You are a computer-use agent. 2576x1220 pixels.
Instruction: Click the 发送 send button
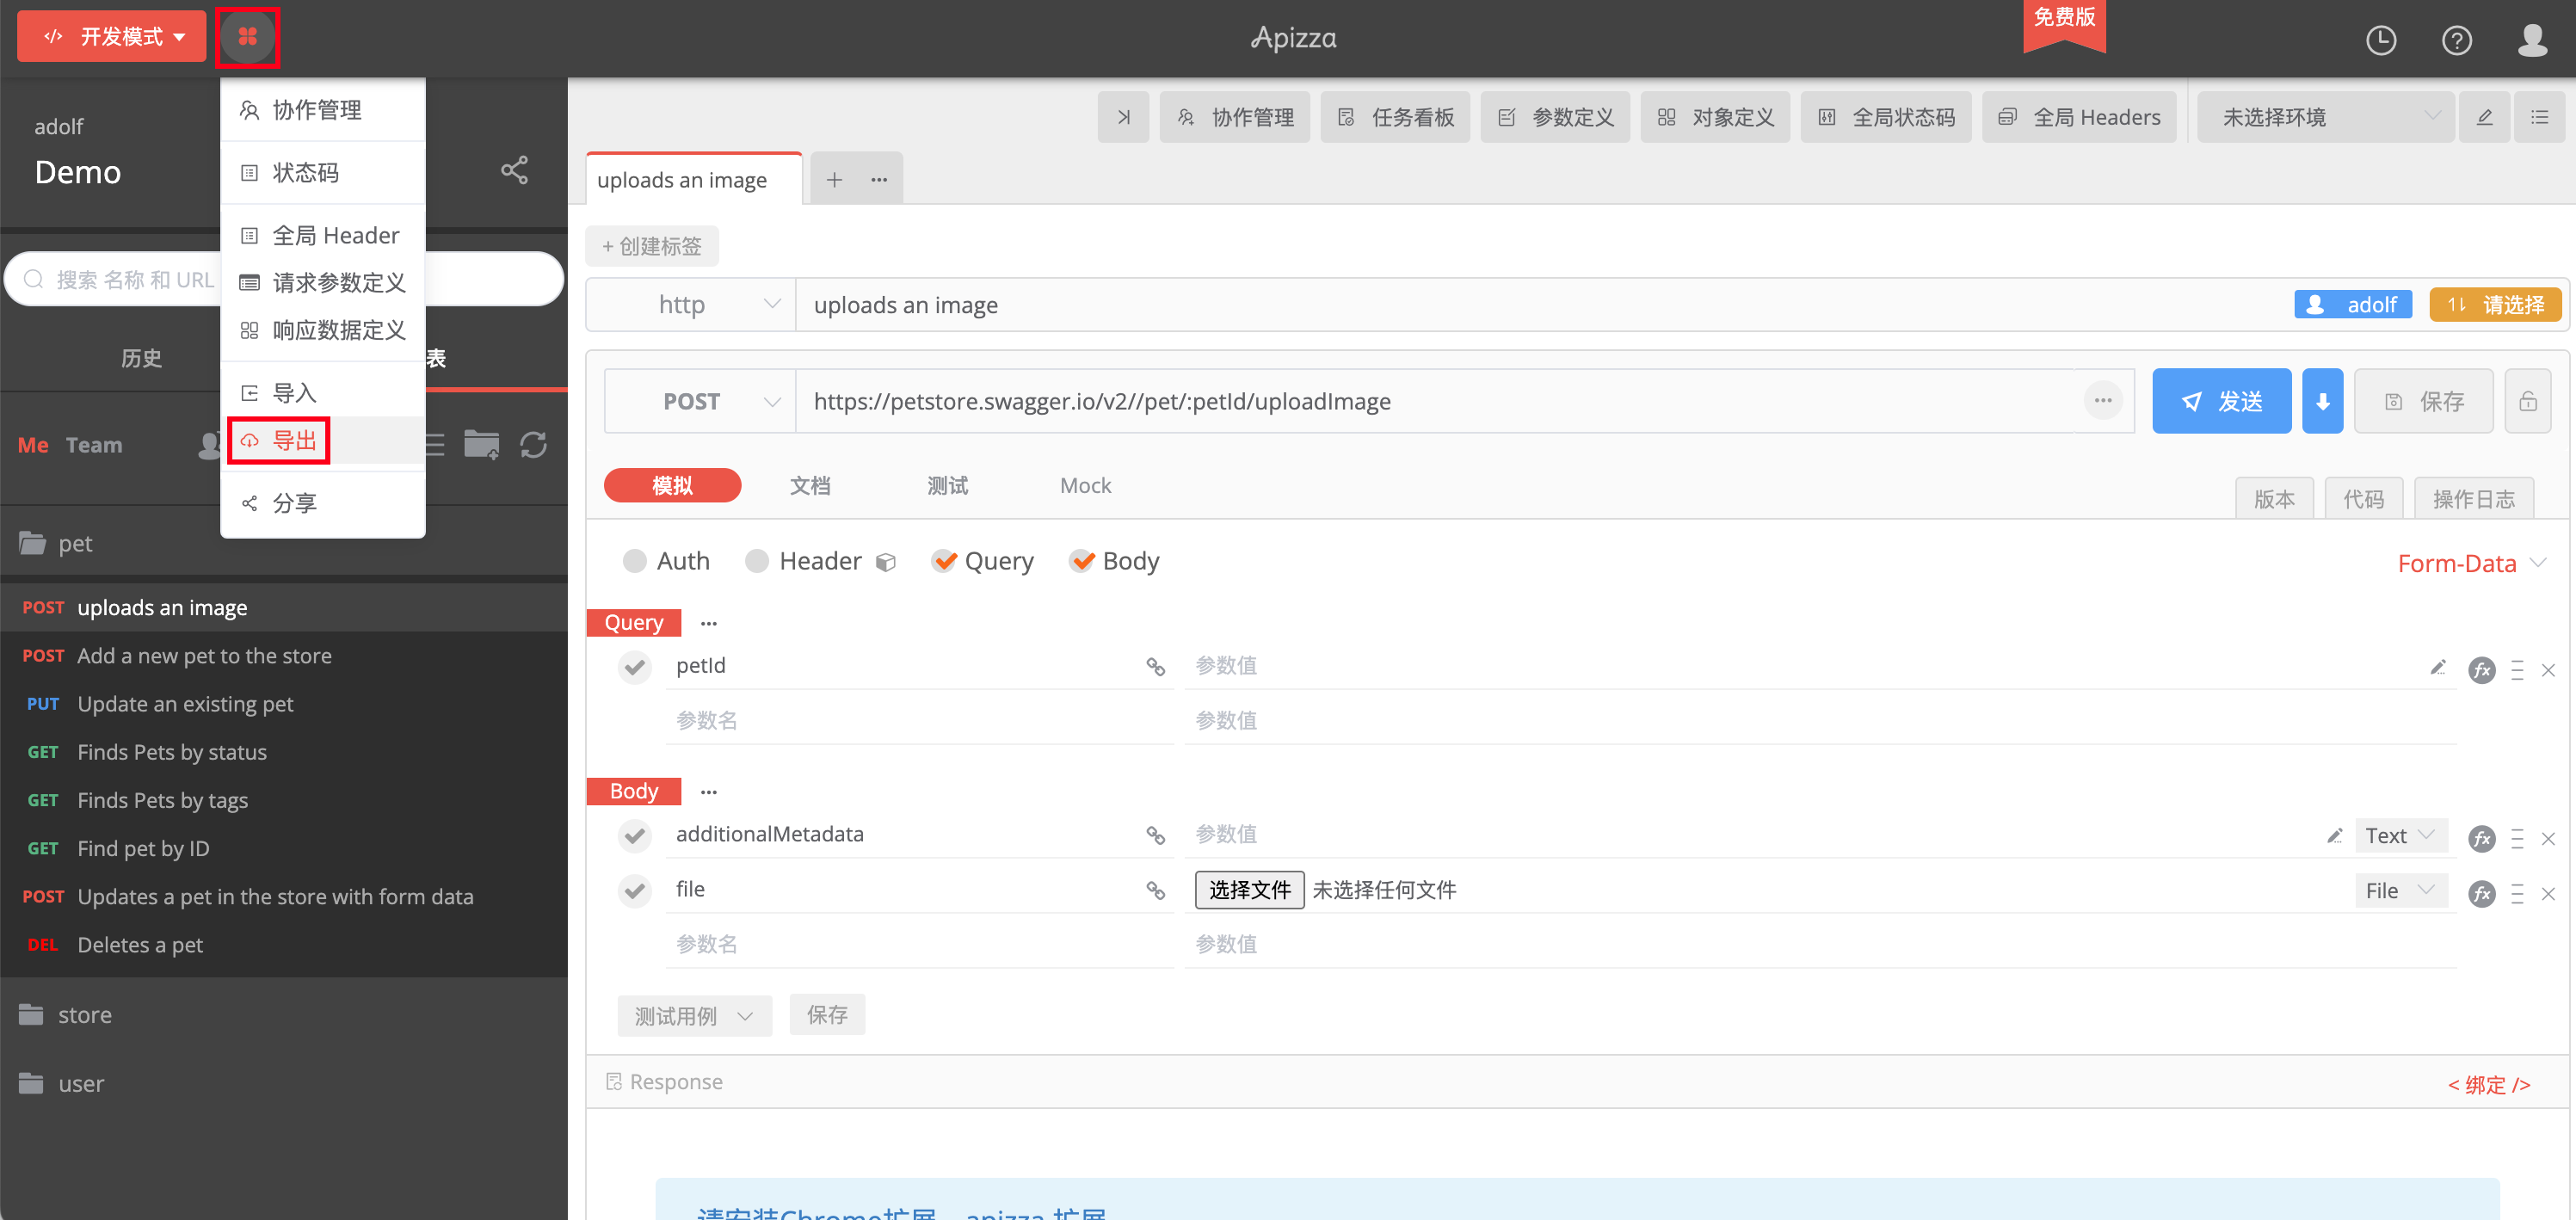coord(2221,402)
